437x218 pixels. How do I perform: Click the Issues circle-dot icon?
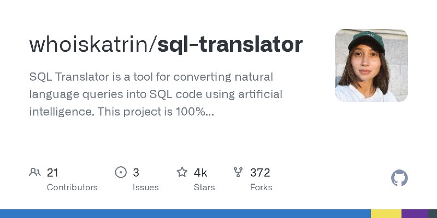tap(121, 172)
